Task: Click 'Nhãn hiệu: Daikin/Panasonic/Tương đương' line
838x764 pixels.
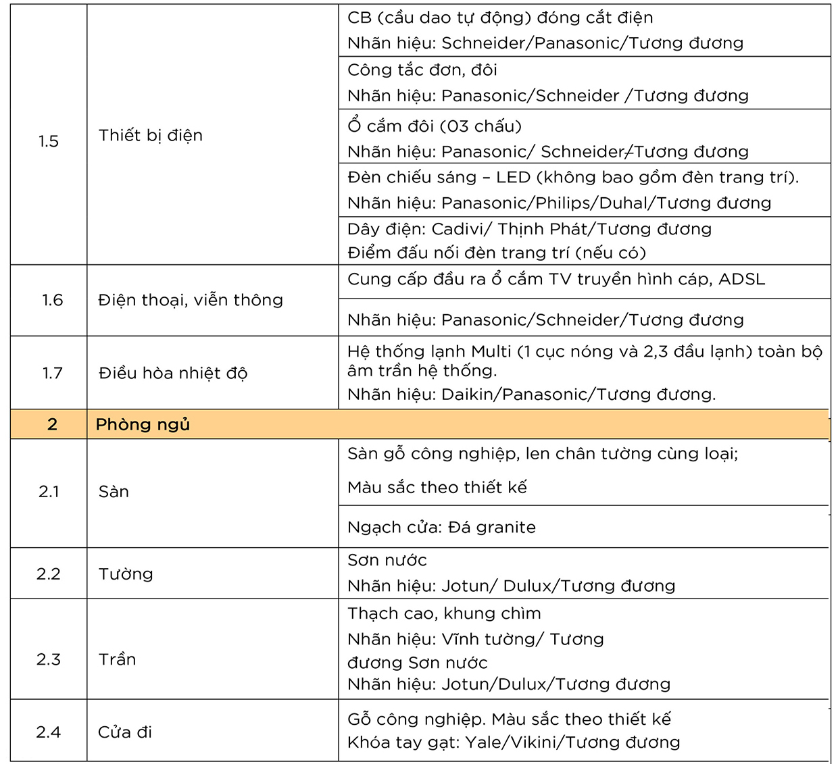Action: pyautogui.click(x=531, y=394)
